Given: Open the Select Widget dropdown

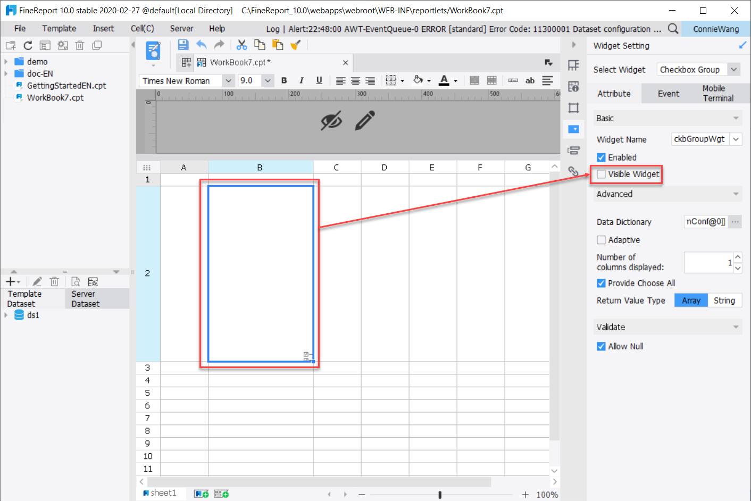Looking at the screenshot, I should coord(734,70).
